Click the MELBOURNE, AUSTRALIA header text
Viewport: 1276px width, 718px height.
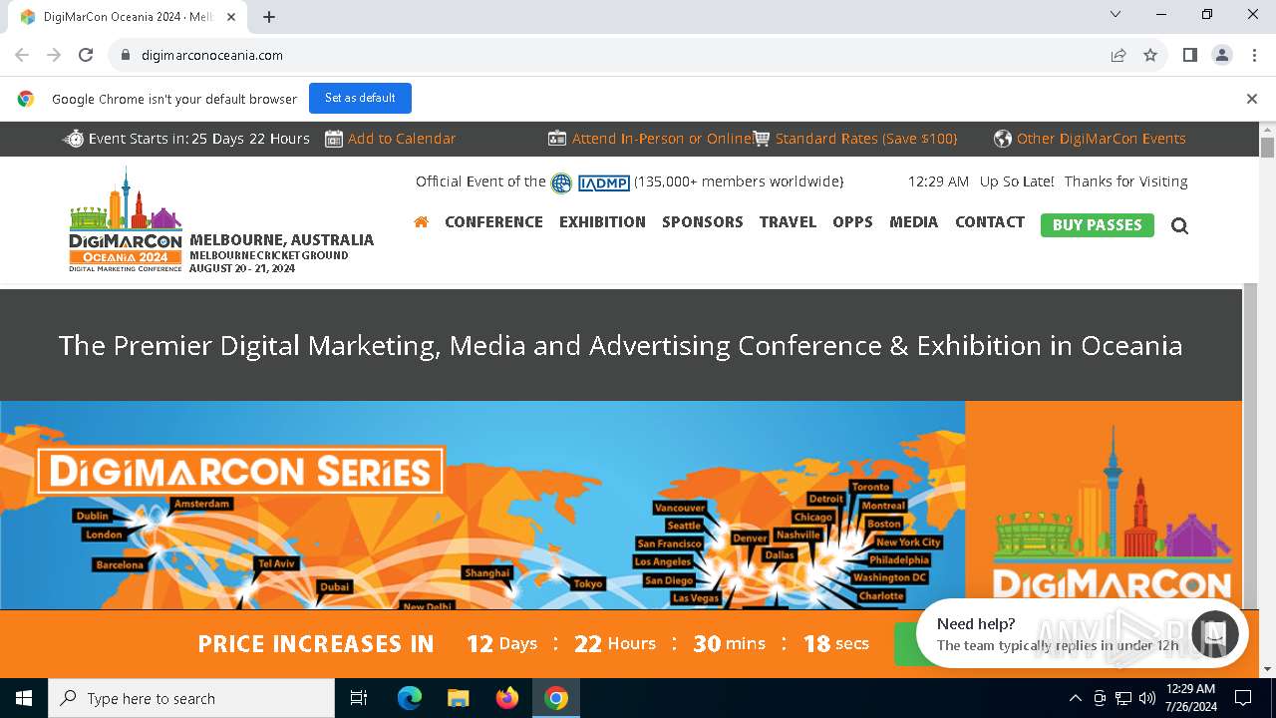(x=282, y=240)
